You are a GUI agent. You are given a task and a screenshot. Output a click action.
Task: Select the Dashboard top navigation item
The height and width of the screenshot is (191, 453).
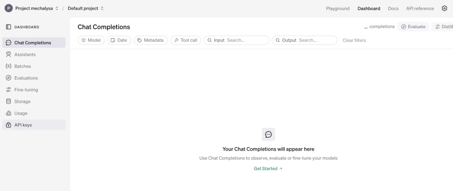pos(369,9)
